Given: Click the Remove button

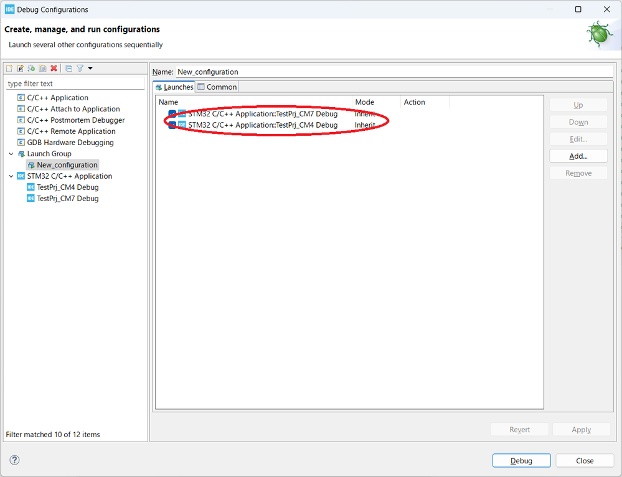Looking at the screenshot, I should pos(578,173).
